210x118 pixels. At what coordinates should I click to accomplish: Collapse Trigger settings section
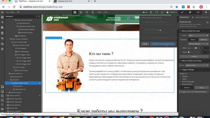180,70
